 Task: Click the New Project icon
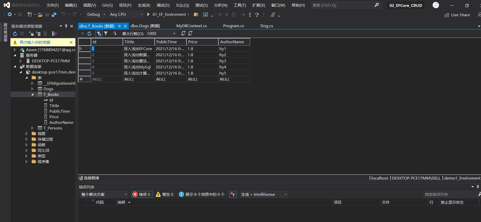[30, 14]
